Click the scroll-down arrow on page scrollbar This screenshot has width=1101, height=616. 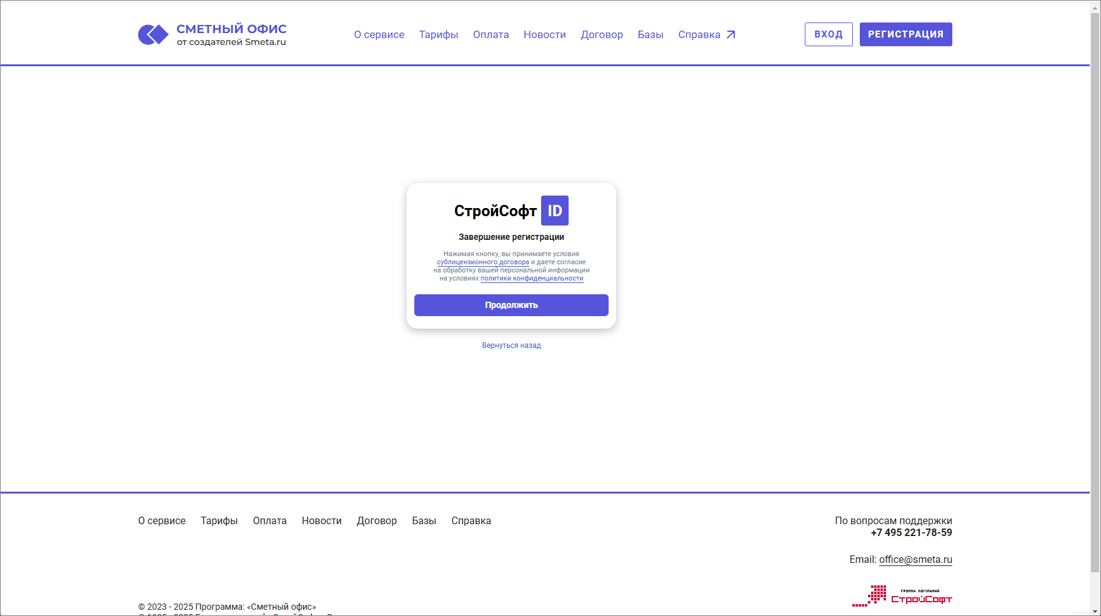click(1095, 611)
